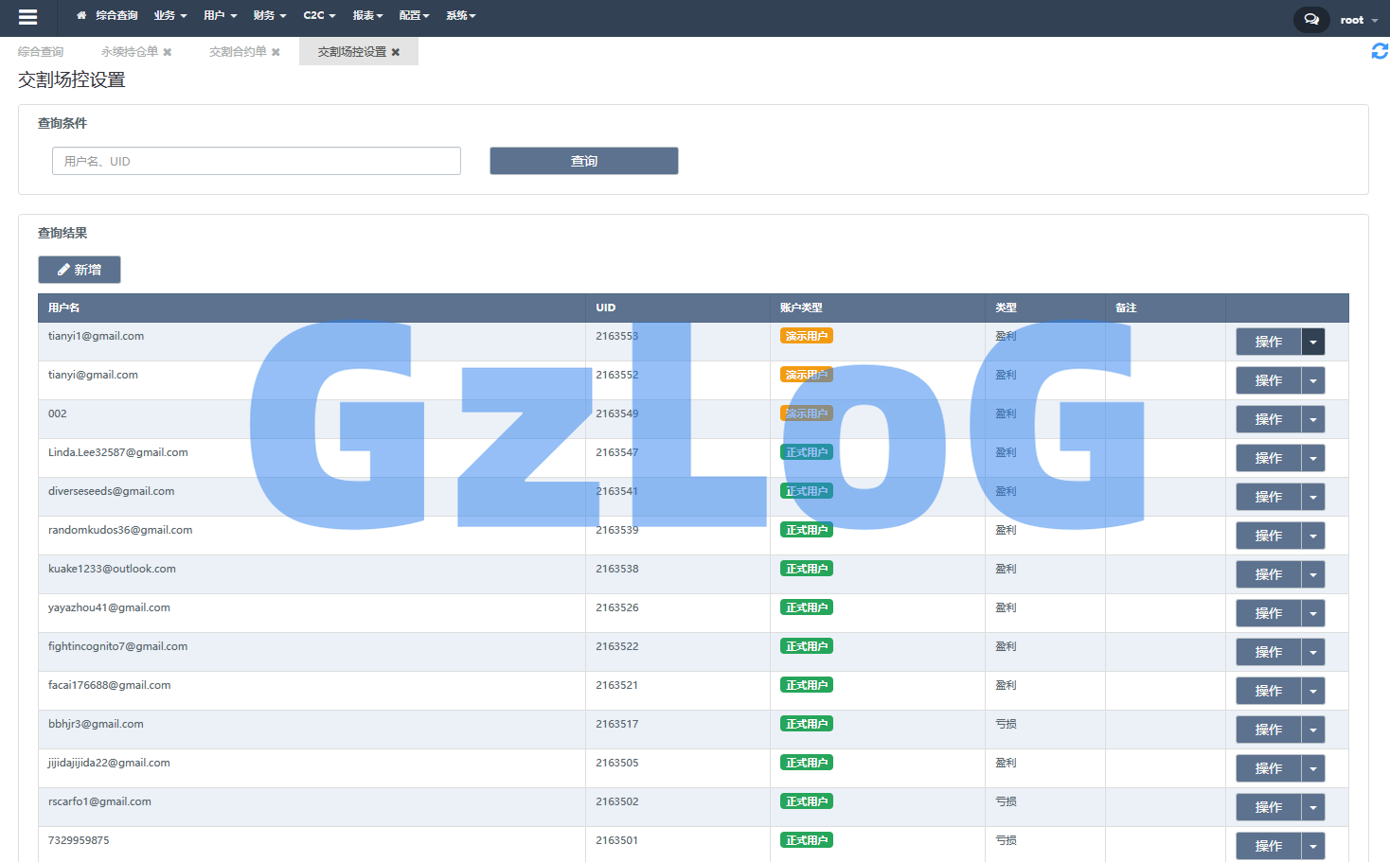
Task: Expand the caret for bbhjr3@gmail.com row
Action: (1312, 730)
